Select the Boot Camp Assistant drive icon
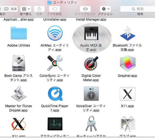This screenshot has width=155, height=138. click(x=19, y=63)
